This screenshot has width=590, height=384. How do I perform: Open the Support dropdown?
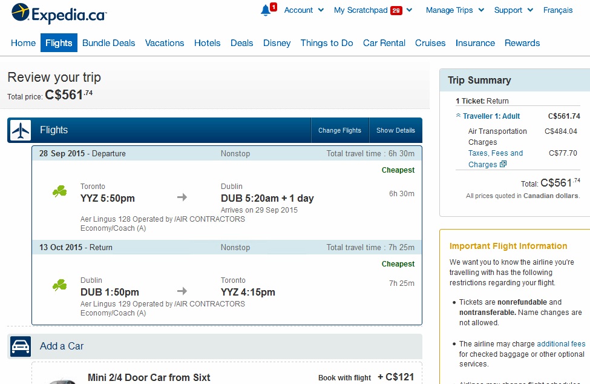click(513, 10)
